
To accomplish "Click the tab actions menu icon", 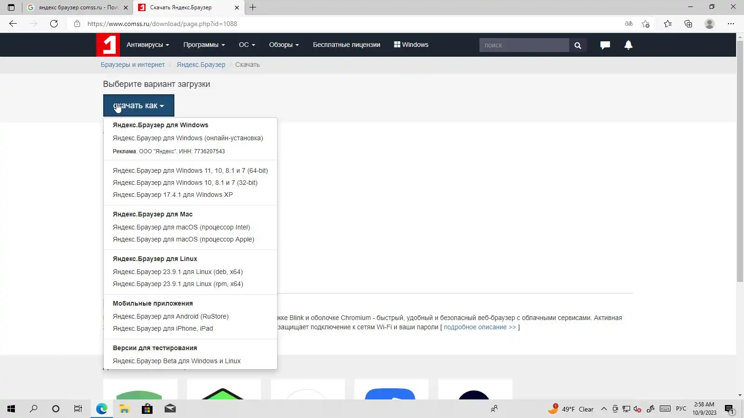I will pyautogui.click(x=11, y=7).
